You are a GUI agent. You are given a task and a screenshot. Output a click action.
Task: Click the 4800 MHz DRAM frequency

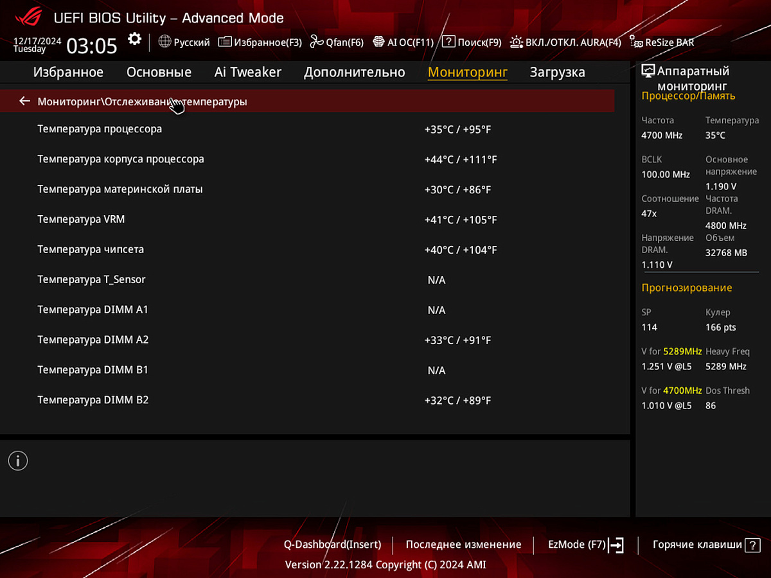click(726, 226)
